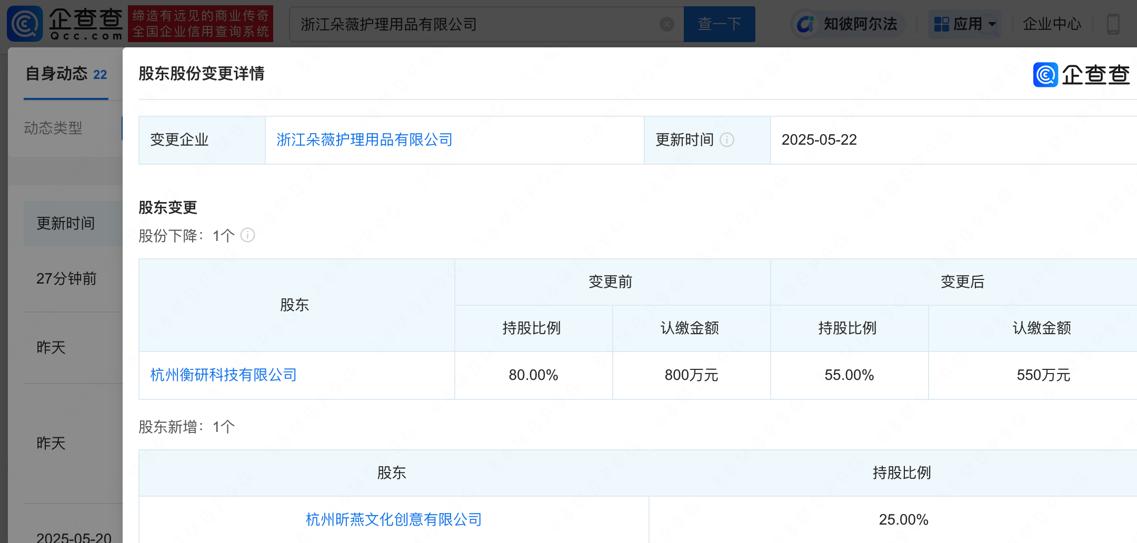The height and width of the screenshot is (543, 1137).
Task: Show info tooltip next to 股份下降
Action: 248,235
